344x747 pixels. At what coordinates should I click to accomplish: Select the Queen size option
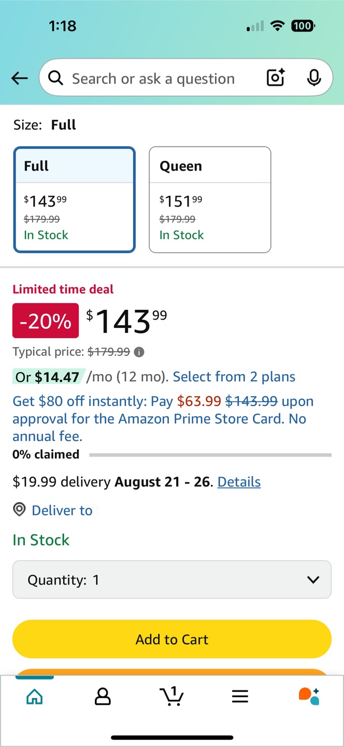(x=210, y=200)
